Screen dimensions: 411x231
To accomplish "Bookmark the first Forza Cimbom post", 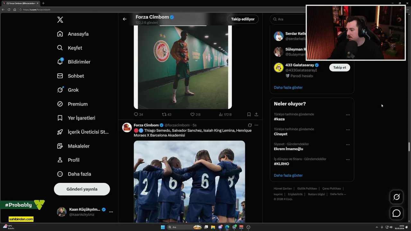I will (x=249, y=114).
